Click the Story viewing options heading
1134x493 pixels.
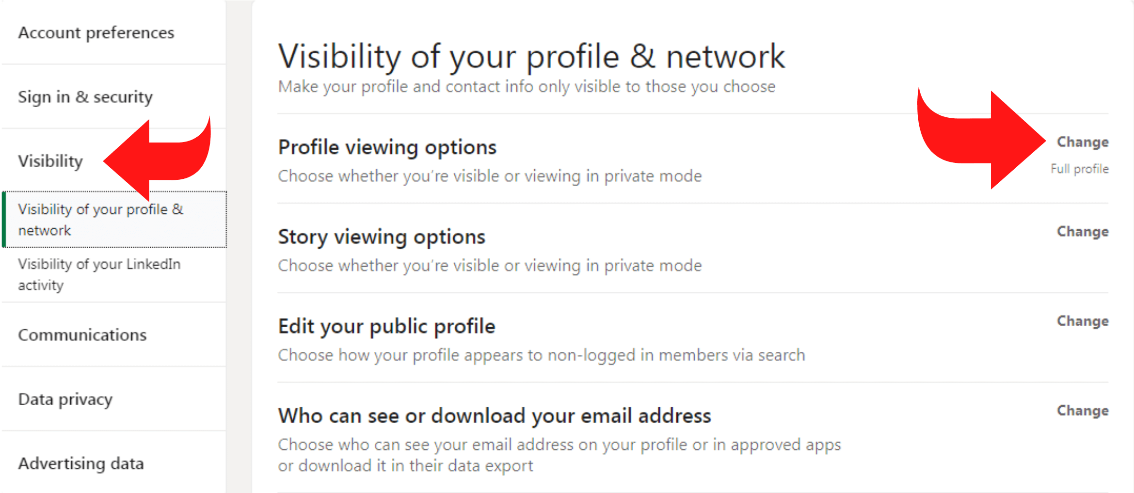(x=381, y=237)
